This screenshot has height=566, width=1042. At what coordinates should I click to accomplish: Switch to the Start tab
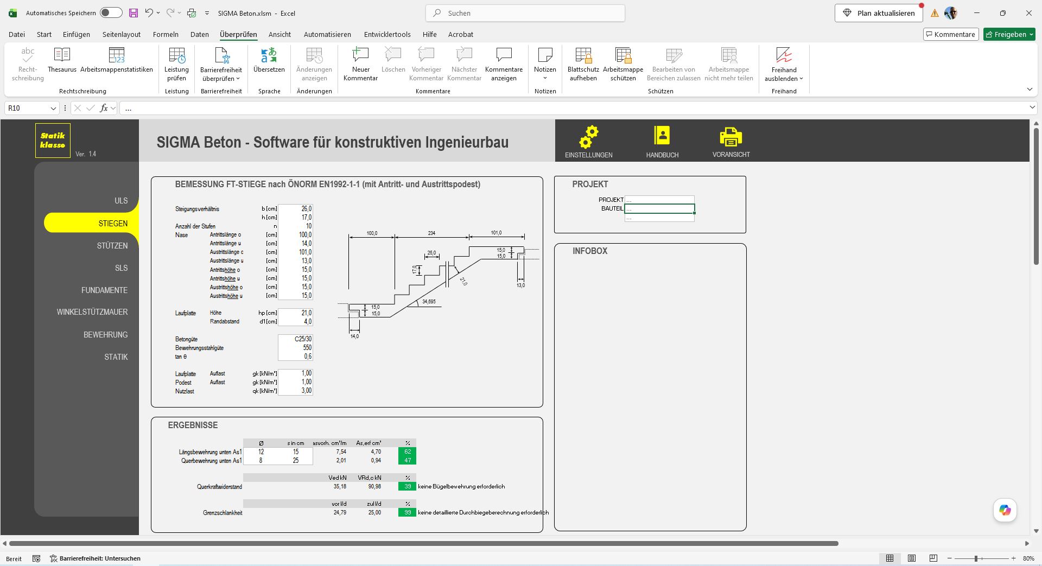pyautogui.click(x=44, y=34)
